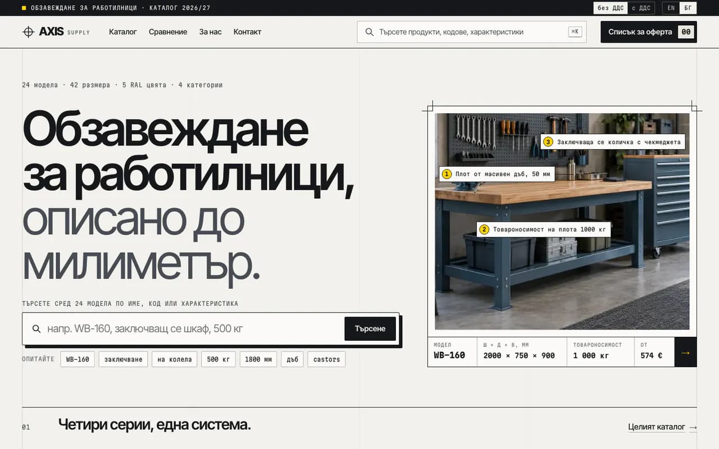Try the castors suggestion chip
The width and height of the screenshot is (719, 449).
[326, 359]
